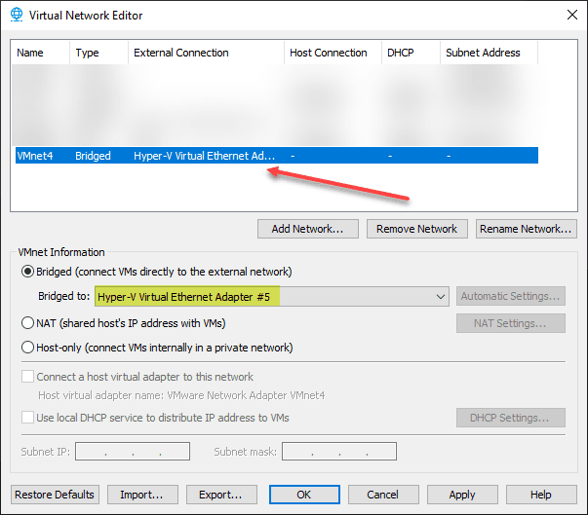Click the Host virtual adapter name text
The image size is (588, 515).
pos(181,395)
